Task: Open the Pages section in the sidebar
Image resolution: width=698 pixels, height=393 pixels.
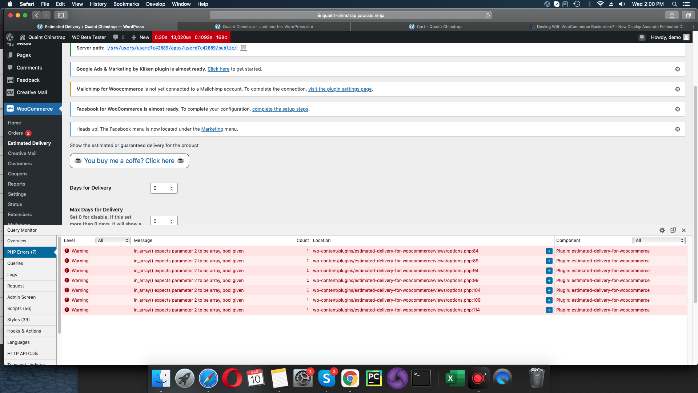Action: click(x=23, y=55)
